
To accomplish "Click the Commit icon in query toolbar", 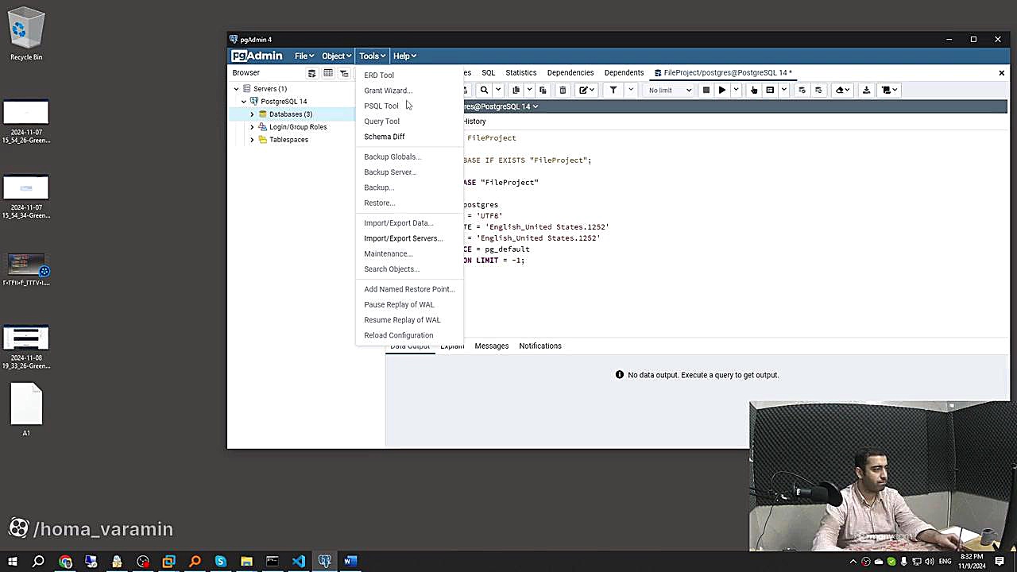I will 802,90.
